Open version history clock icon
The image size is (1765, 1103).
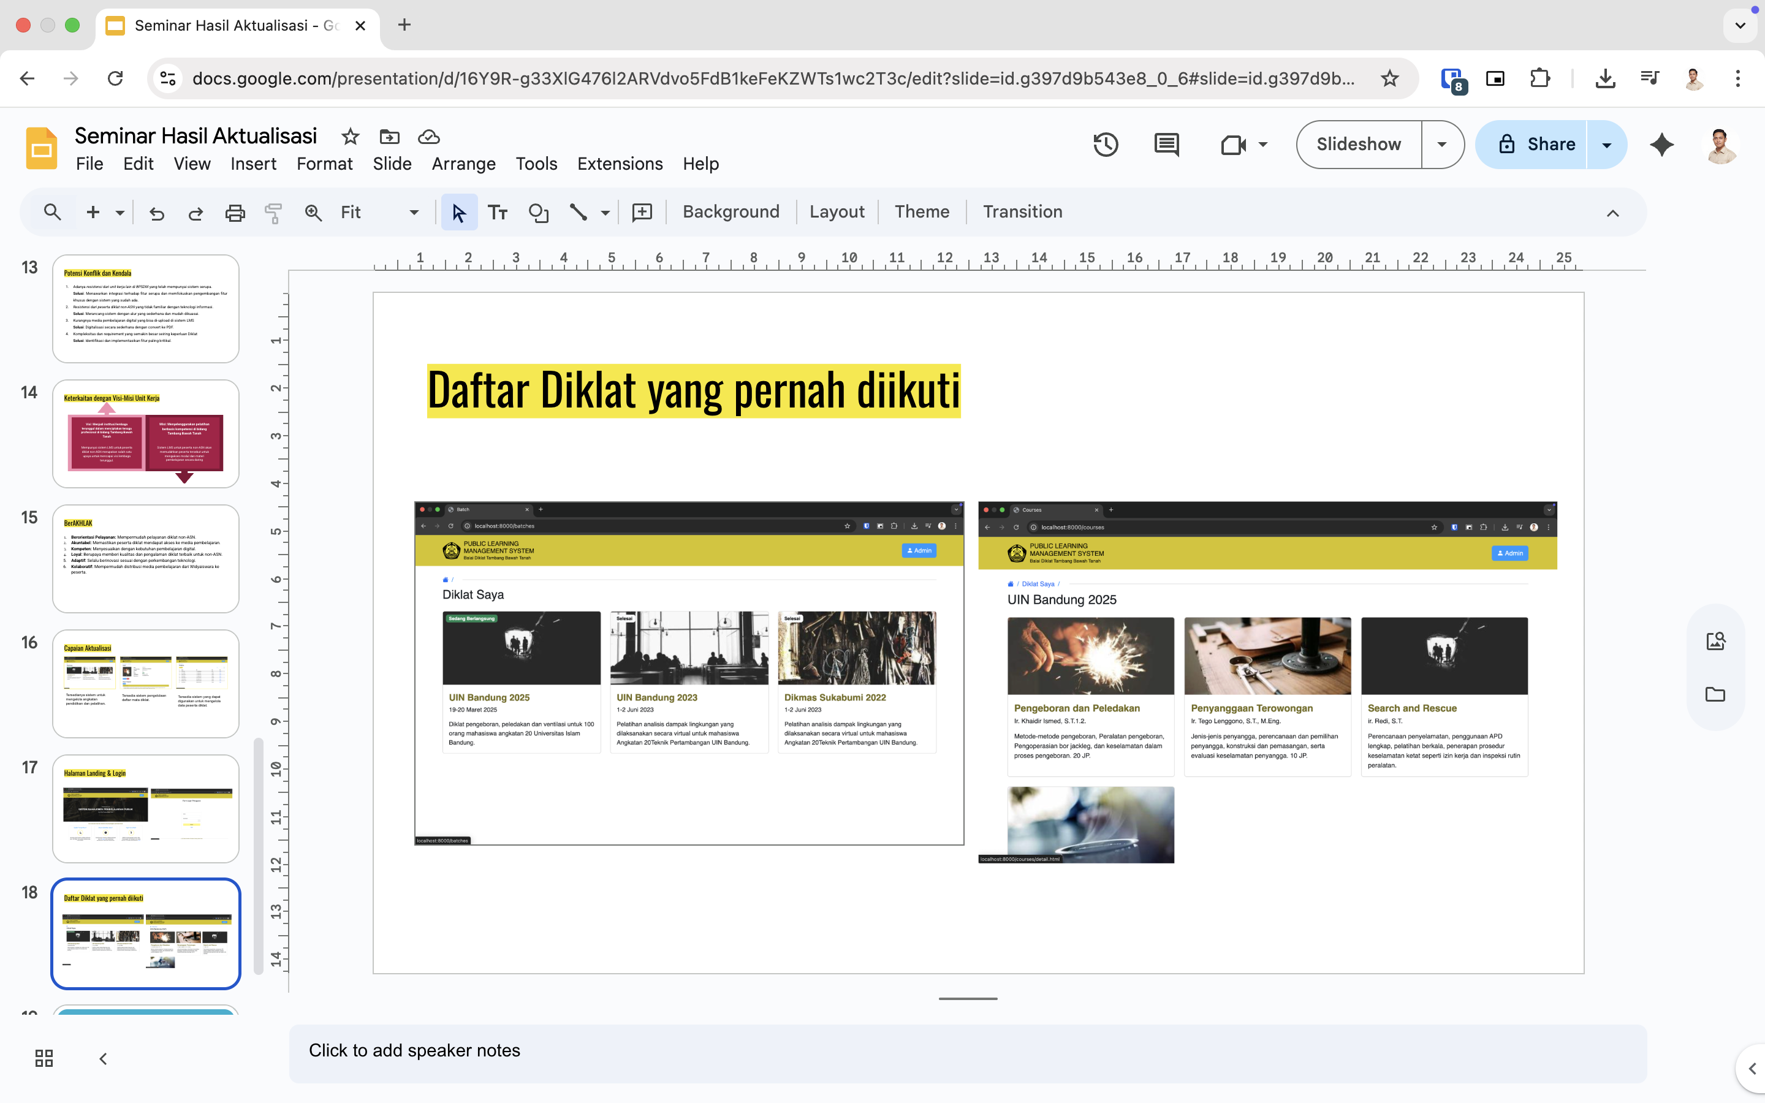pos(1106,145)
